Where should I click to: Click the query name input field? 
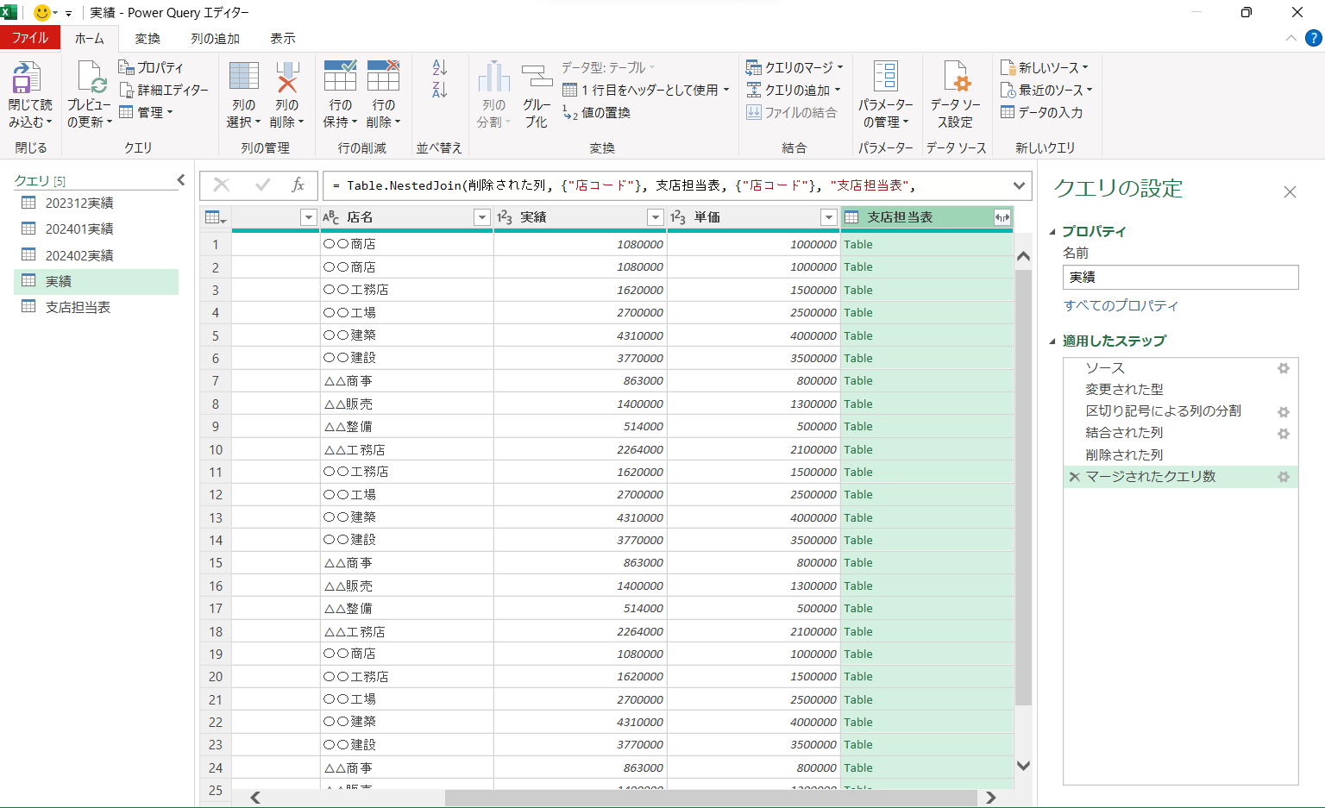click(x=1180, y=277)
